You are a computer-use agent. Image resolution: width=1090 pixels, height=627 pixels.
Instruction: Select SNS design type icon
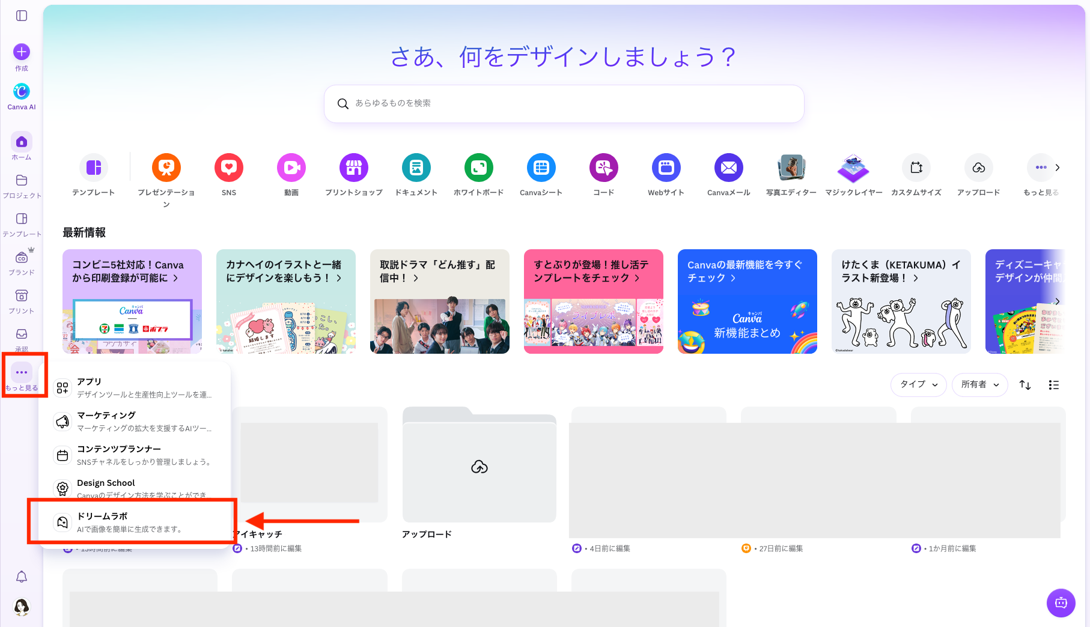(229, 168)
